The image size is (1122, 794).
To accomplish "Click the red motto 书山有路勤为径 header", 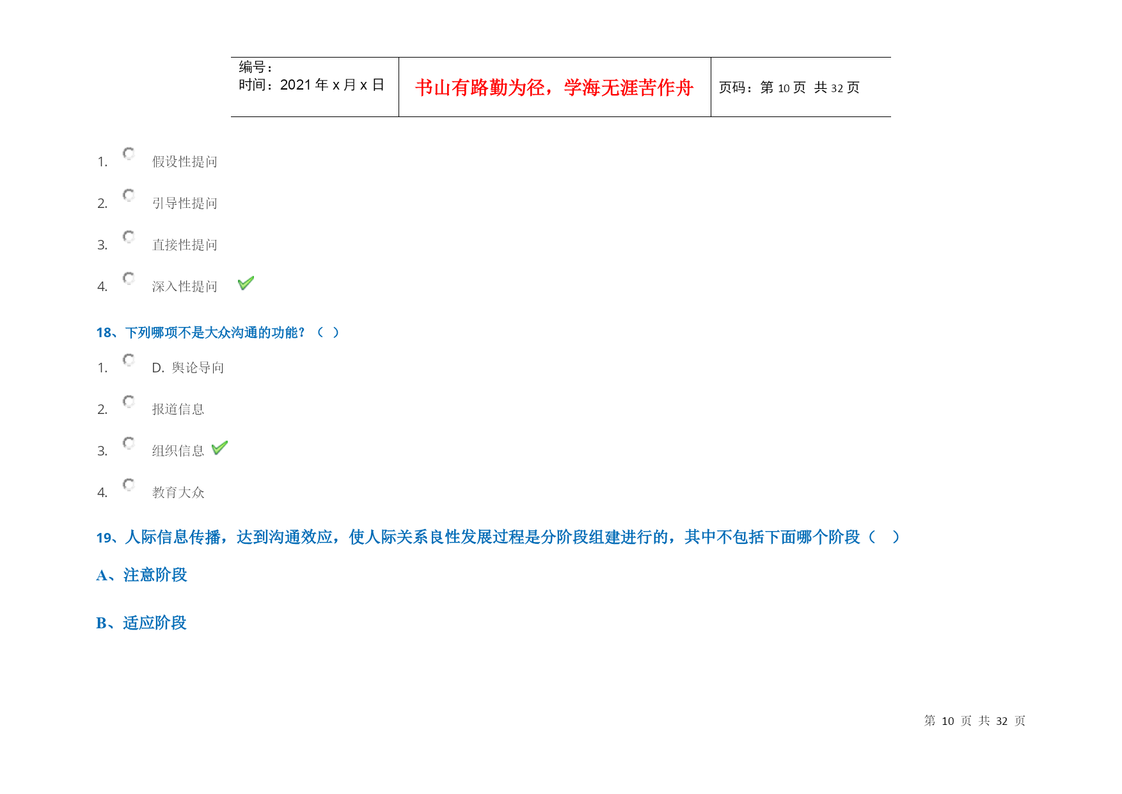I will [554, 88].
